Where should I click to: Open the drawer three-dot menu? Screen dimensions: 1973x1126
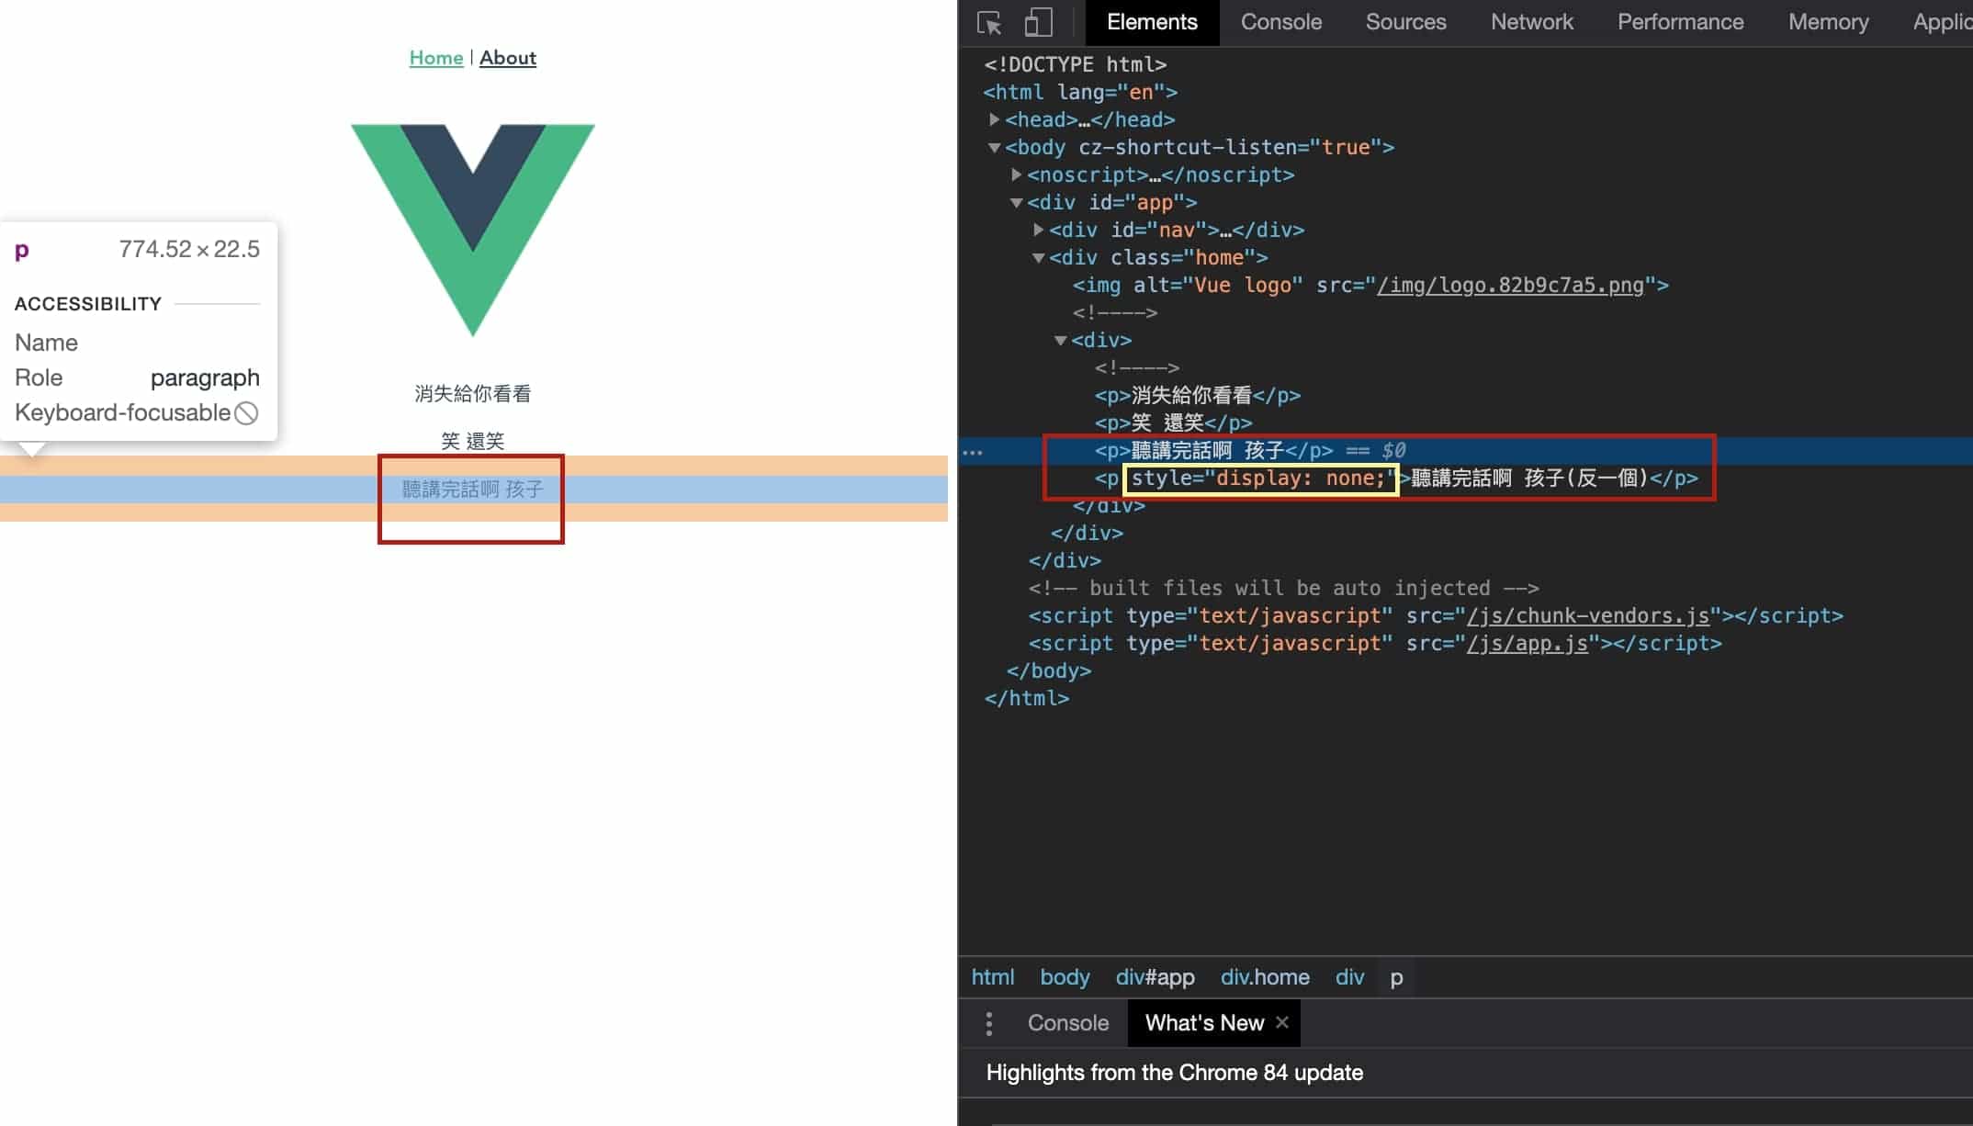(988, 1023)
